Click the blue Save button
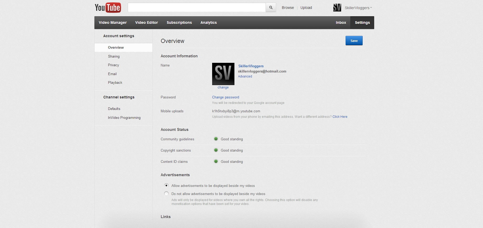The image size is (483, 228). click(354, 41)
